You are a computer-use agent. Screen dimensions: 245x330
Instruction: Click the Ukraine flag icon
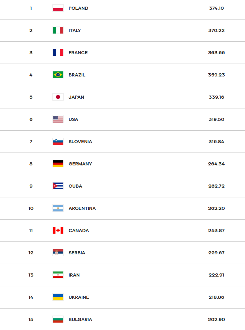tap(58, 297)
